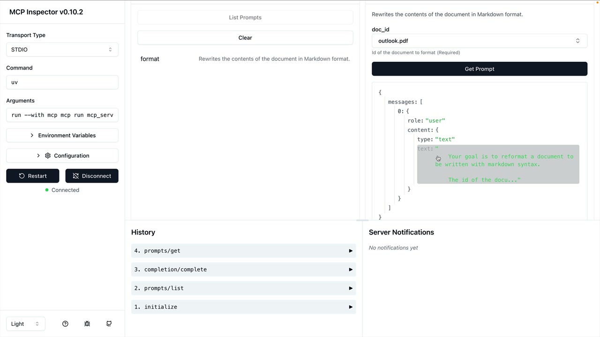
Task: Open the doc_id outlook.pdf dropdown
Action: pos(479,41)
